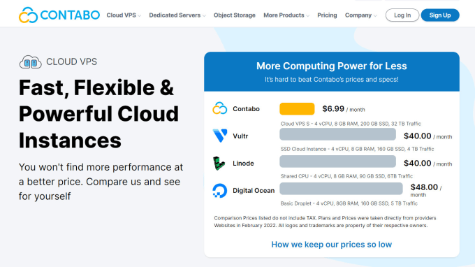Click the yellow Contabo price bar

[297, 109]
